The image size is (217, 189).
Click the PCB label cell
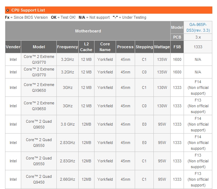click(x=177, y=37)
